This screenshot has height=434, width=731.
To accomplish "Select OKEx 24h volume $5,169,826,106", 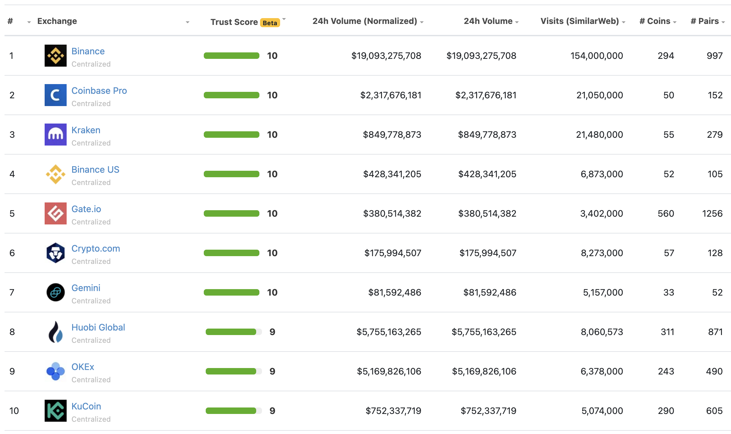I will 484,371.
